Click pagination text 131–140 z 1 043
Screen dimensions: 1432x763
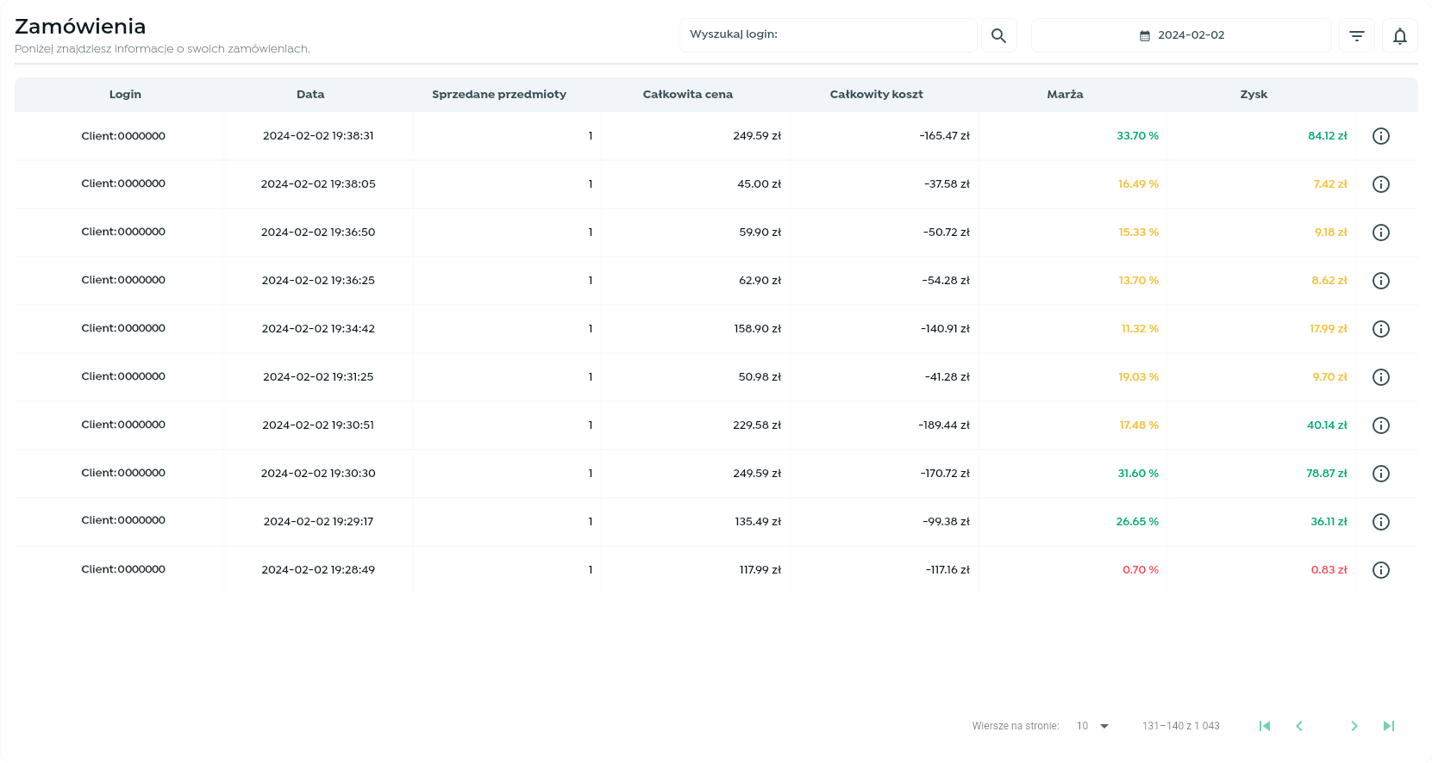pyautogui.click(x=1181, y=726)
